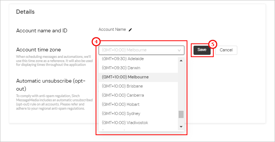
Task: Click the dropdown list scrollbar thumb
Action: point(181,115)
